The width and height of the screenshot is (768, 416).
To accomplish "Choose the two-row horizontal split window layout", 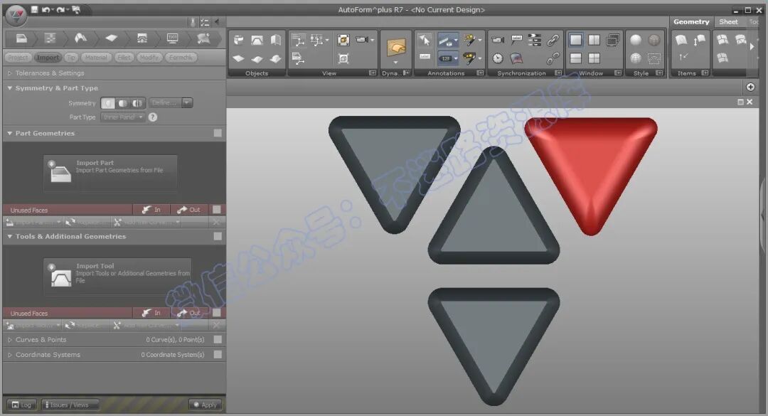I will pyautogui.click(x=575, y=58).
